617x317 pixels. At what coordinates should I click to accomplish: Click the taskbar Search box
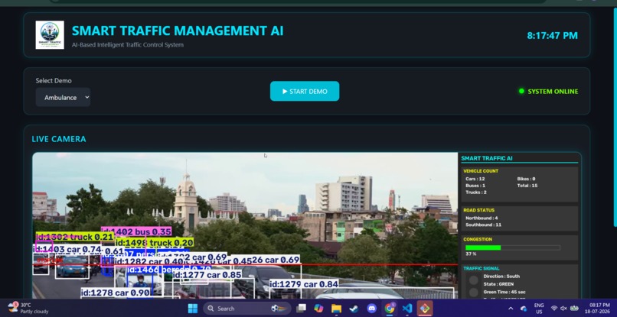click(247, 309)
